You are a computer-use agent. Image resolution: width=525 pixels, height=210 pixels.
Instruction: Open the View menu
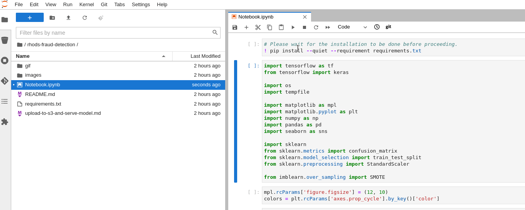(51, 4)
